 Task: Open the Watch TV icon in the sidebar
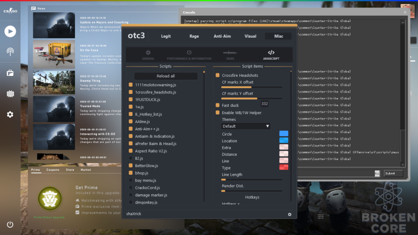click(x=10, y=94)
